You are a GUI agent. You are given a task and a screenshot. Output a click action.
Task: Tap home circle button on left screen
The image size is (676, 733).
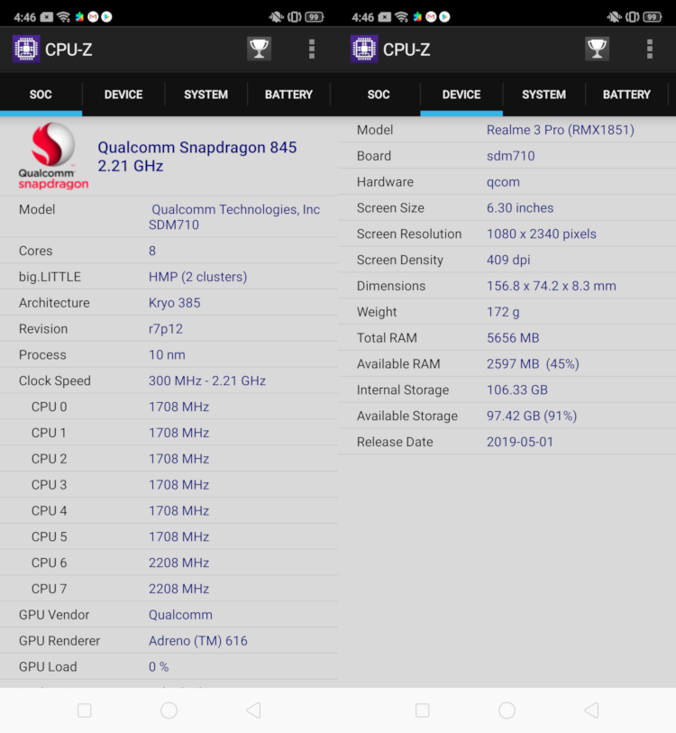point(169,710)
